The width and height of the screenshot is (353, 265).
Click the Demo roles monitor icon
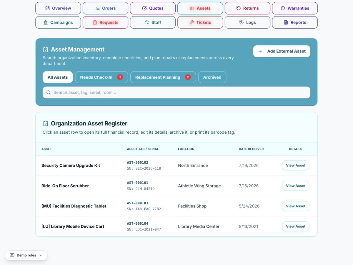(12, 255)
